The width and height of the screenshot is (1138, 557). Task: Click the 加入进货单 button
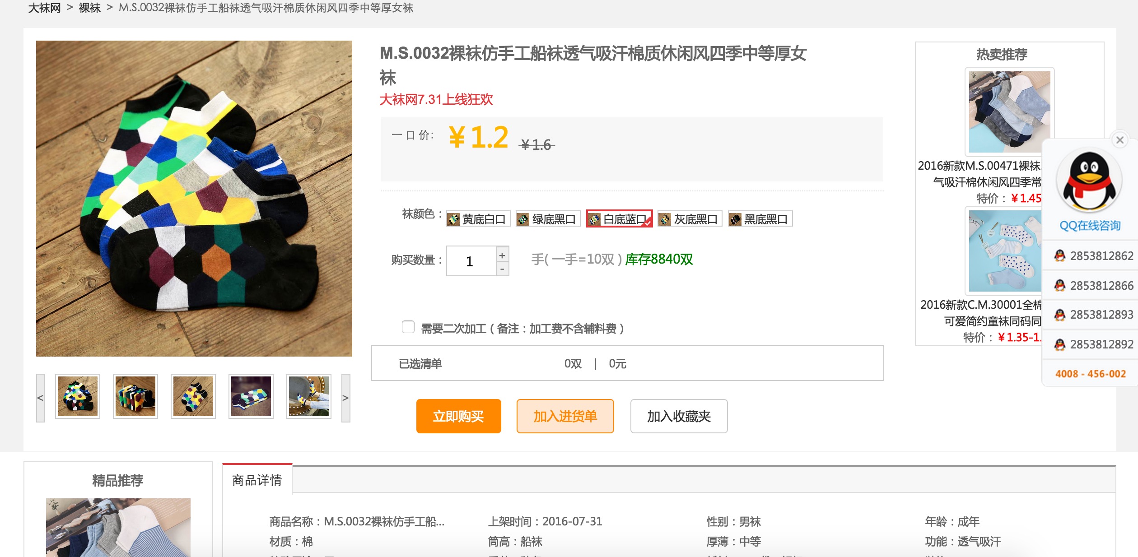coord(565,416)
